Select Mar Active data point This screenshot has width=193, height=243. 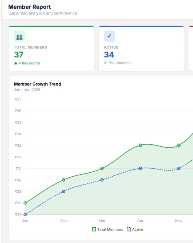(x=102, y=180)
